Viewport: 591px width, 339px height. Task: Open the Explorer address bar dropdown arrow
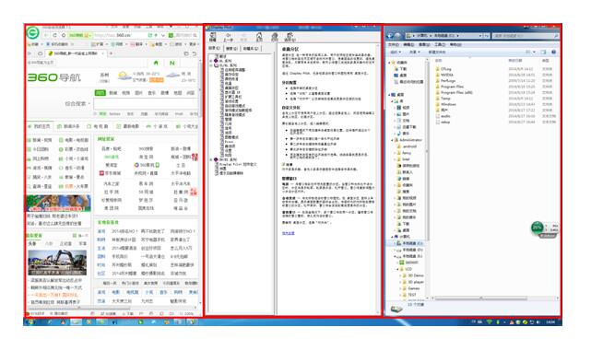[480, 36]
